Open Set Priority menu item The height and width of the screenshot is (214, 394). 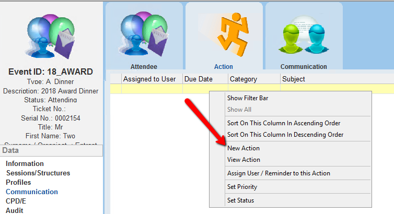point(242,187)
